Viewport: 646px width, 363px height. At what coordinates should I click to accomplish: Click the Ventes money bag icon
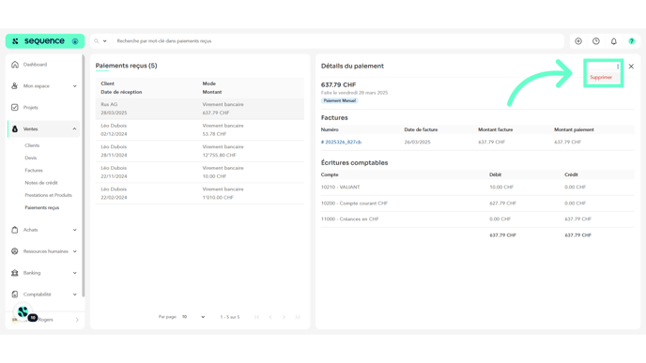(15, 129)
